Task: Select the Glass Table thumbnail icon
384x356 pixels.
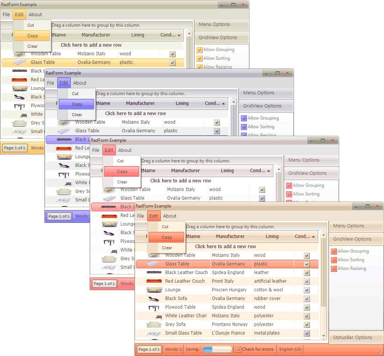Action: coord(154,264)
